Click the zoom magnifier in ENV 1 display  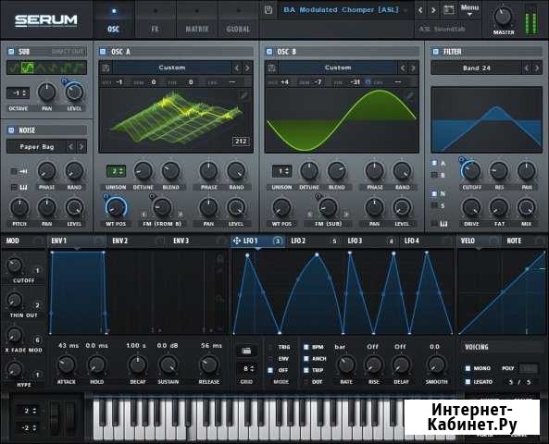pos(219,299)
